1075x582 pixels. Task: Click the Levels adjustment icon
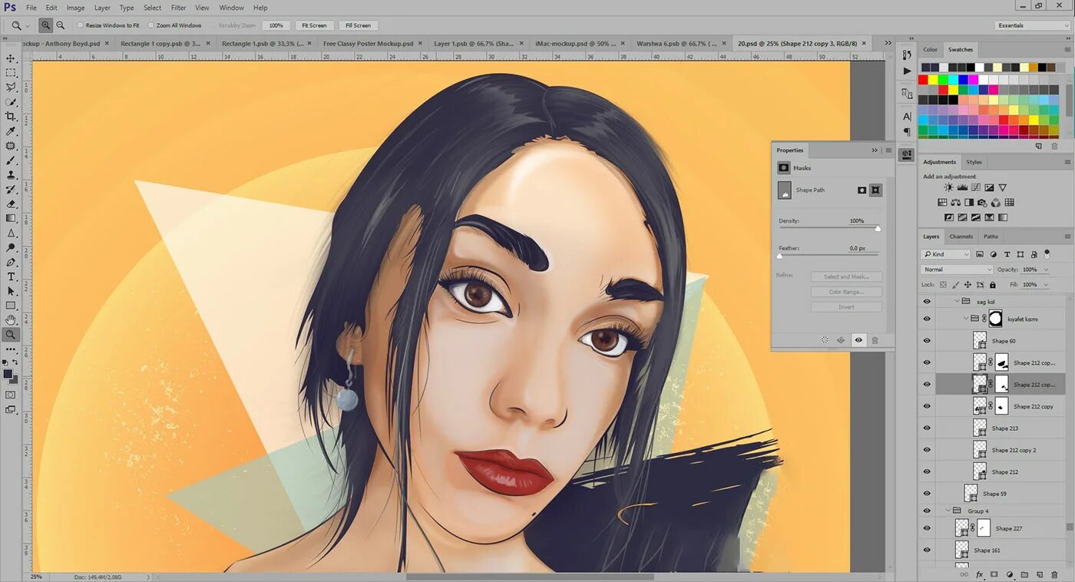(962, 187)
